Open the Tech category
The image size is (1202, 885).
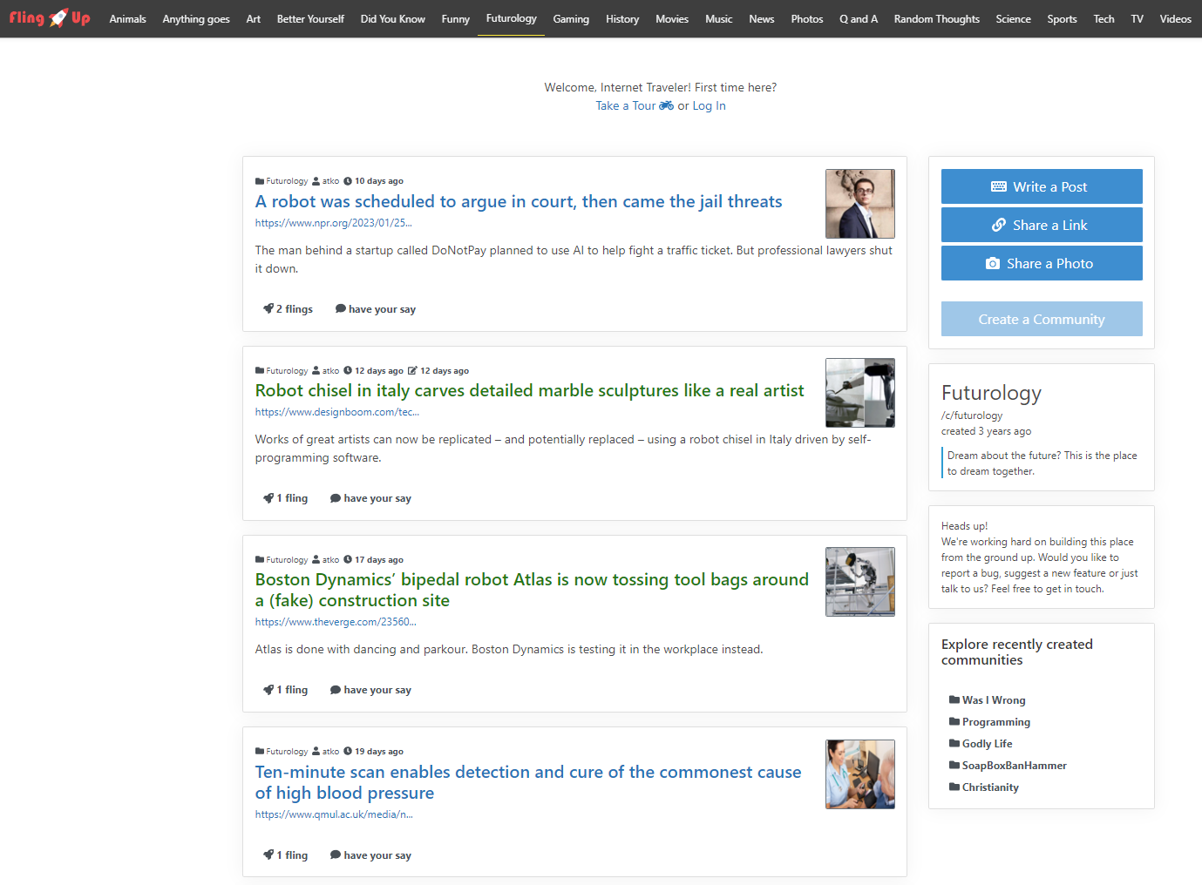coord(1104,18)
